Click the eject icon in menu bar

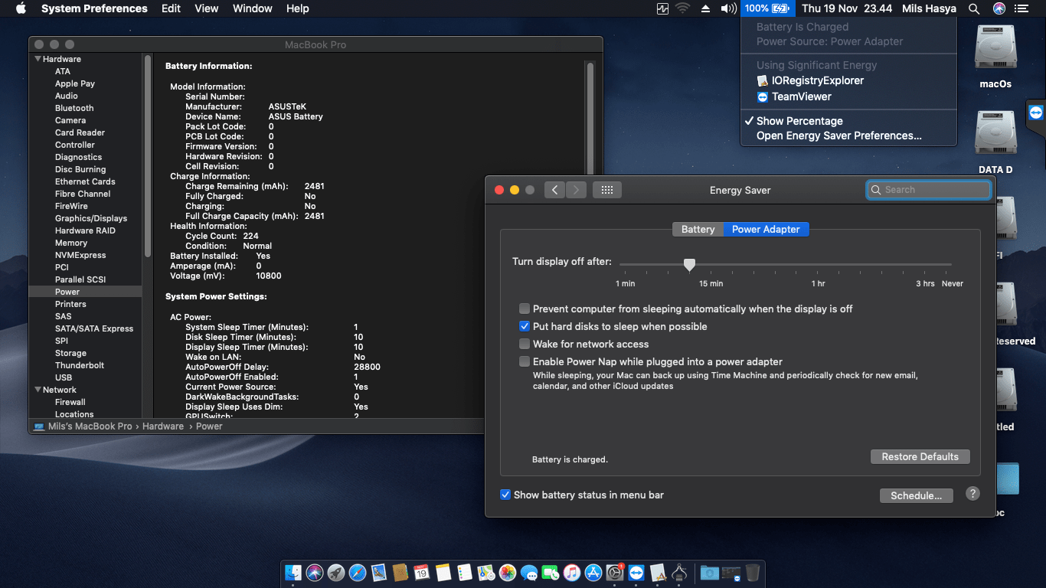(705, 8)
